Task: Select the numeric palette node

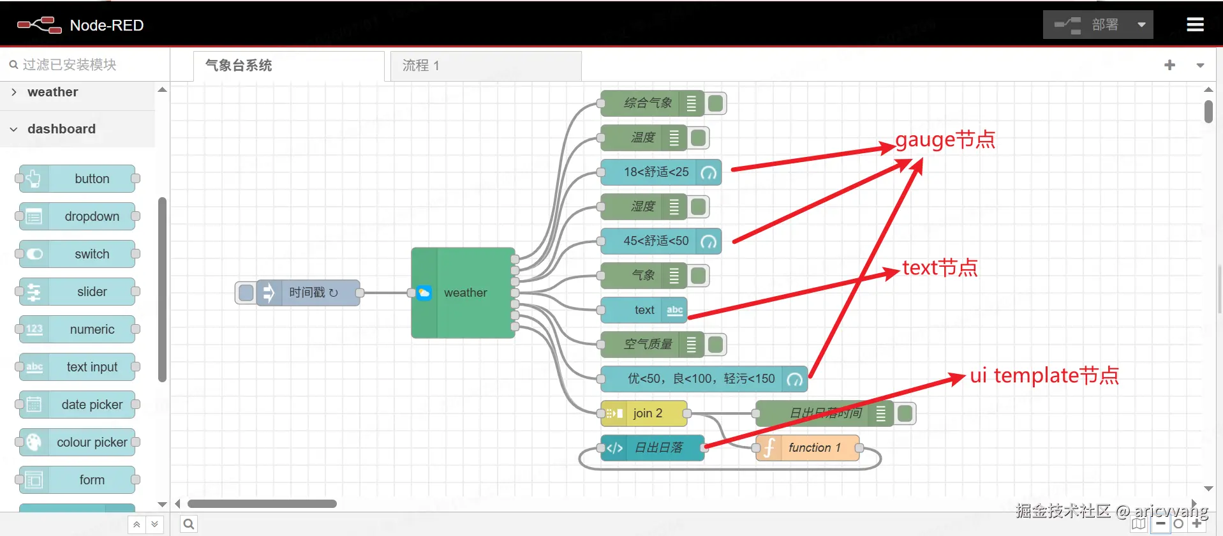Action: tap(77, 329)
